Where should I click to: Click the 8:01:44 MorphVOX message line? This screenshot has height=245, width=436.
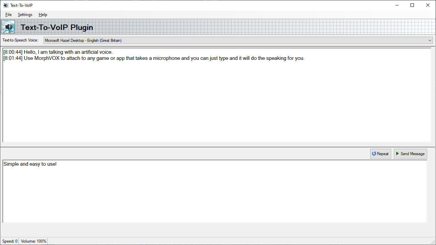pos(153,58)
